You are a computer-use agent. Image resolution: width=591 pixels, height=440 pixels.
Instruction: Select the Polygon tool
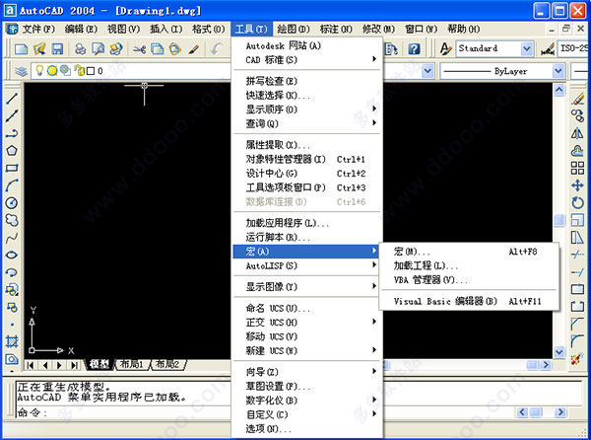click(11, 151)
